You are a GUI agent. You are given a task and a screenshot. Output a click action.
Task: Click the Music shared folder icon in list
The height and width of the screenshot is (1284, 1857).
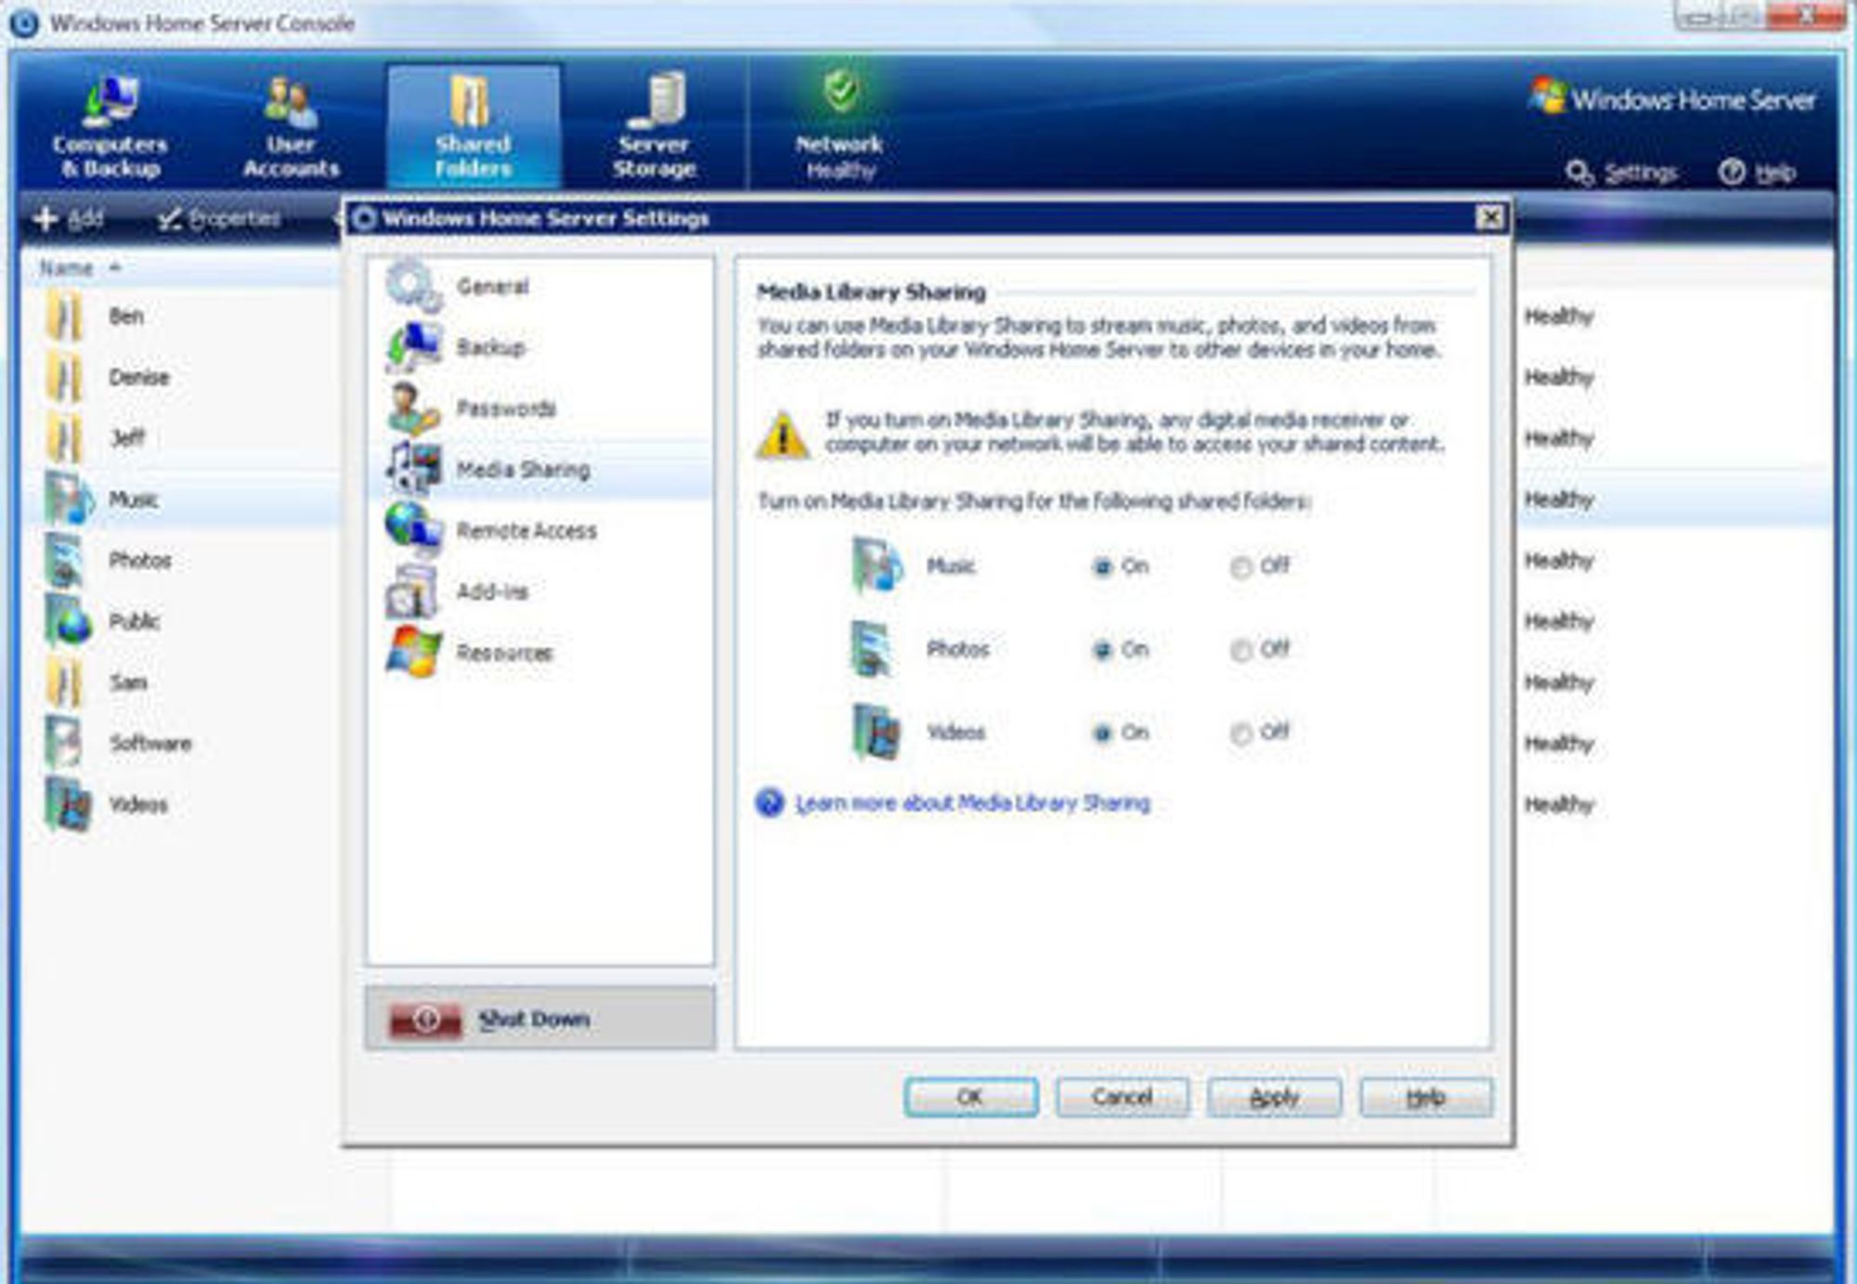(x=70, y=499)
